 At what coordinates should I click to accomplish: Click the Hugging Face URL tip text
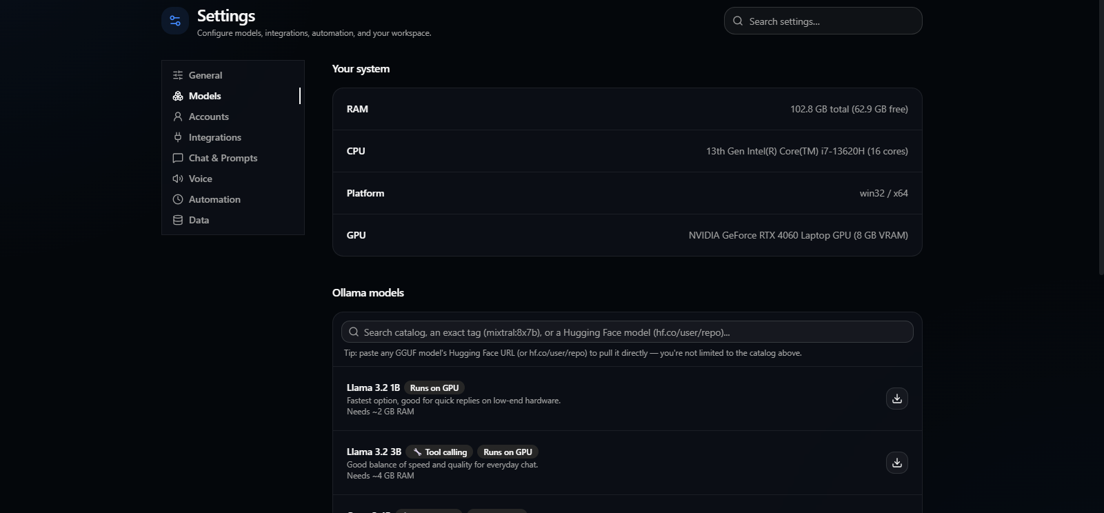(572, 353)
